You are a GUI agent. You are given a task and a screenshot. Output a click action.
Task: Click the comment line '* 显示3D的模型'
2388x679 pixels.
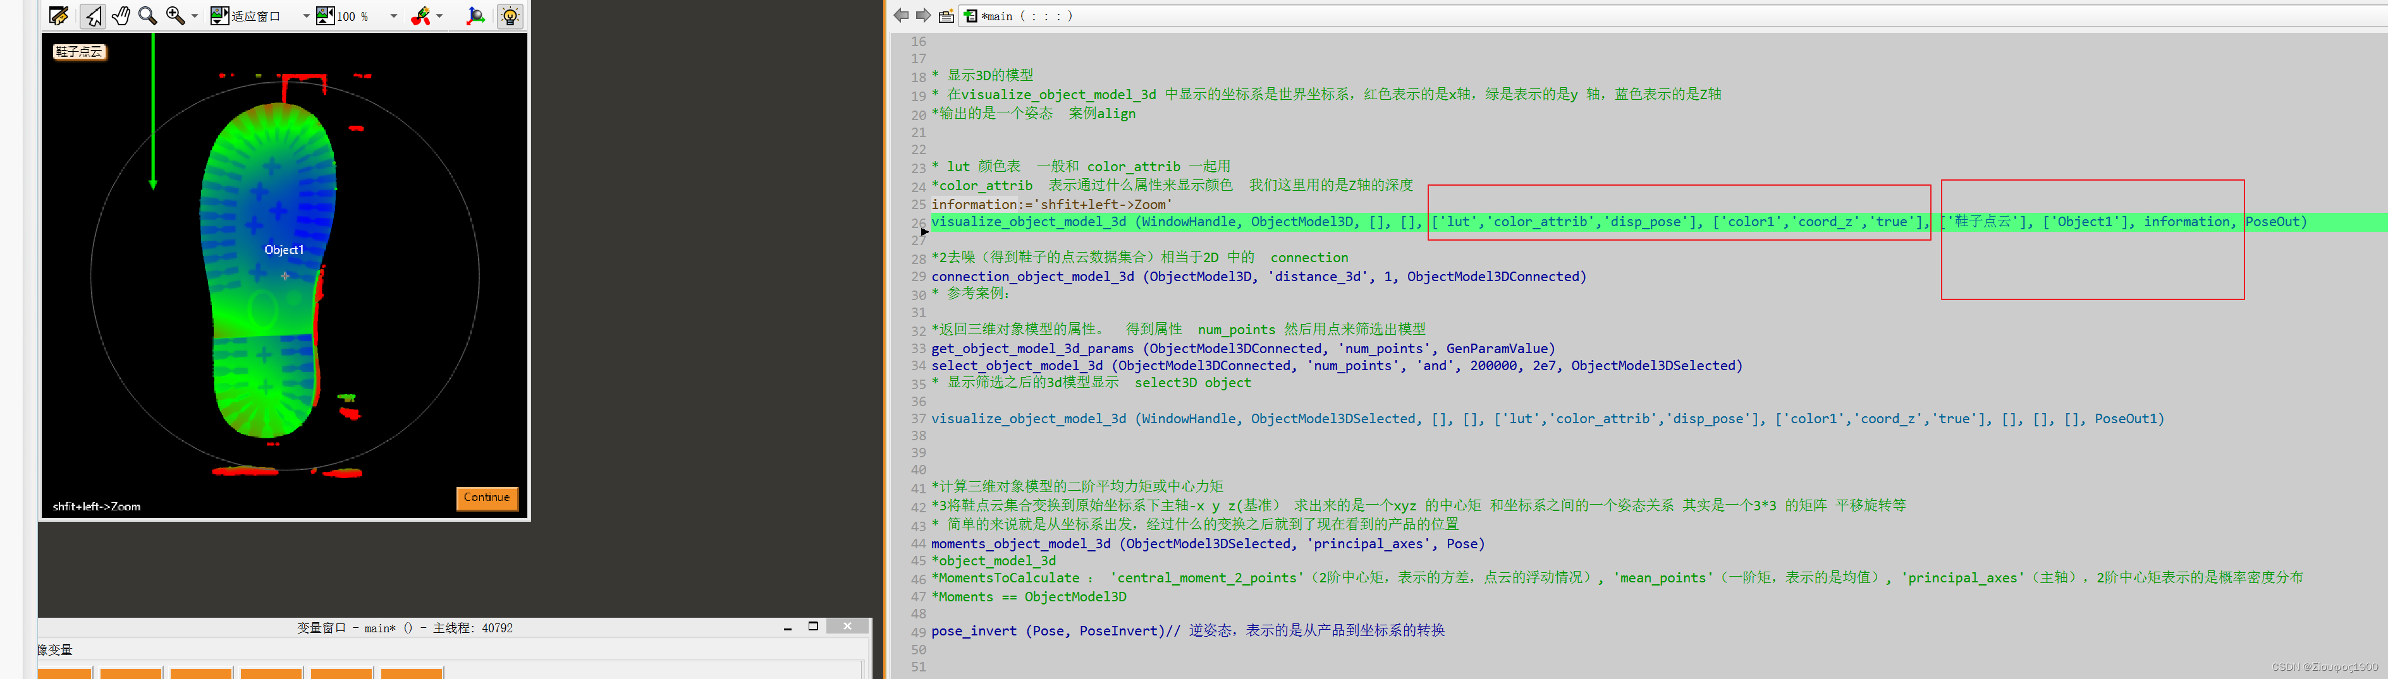pos(982,76)
